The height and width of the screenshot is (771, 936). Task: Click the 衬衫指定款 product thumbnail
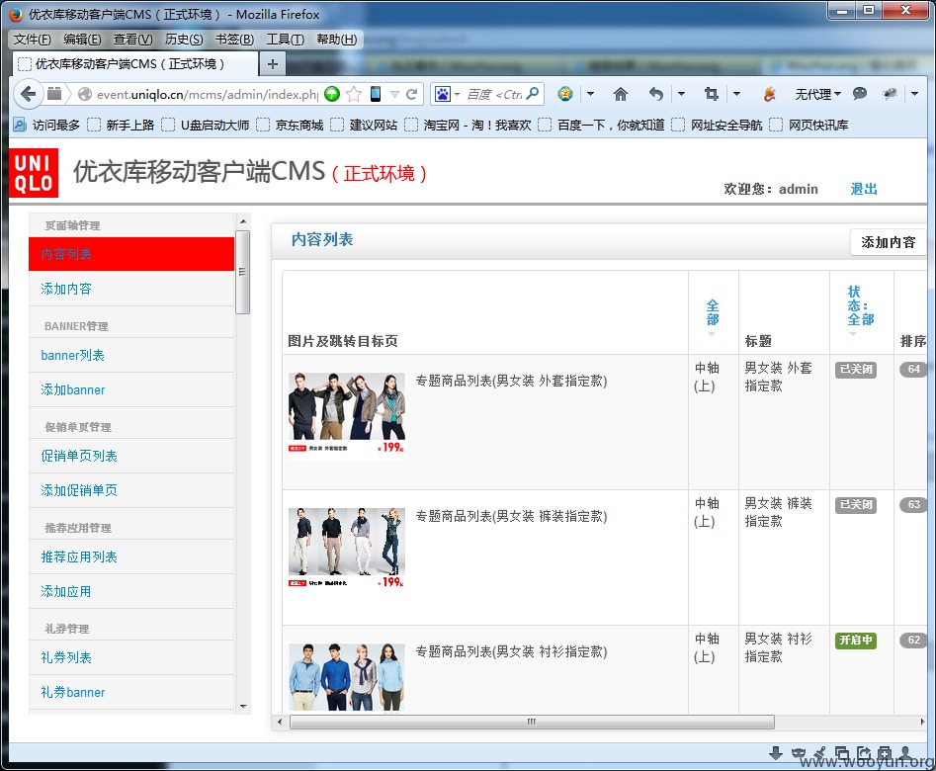click(347, 677)
